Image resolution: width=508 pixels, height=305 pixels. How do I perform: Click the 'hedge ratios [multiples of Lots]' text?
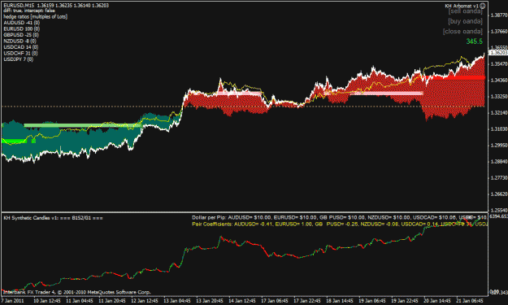click(x=35, y=16)
